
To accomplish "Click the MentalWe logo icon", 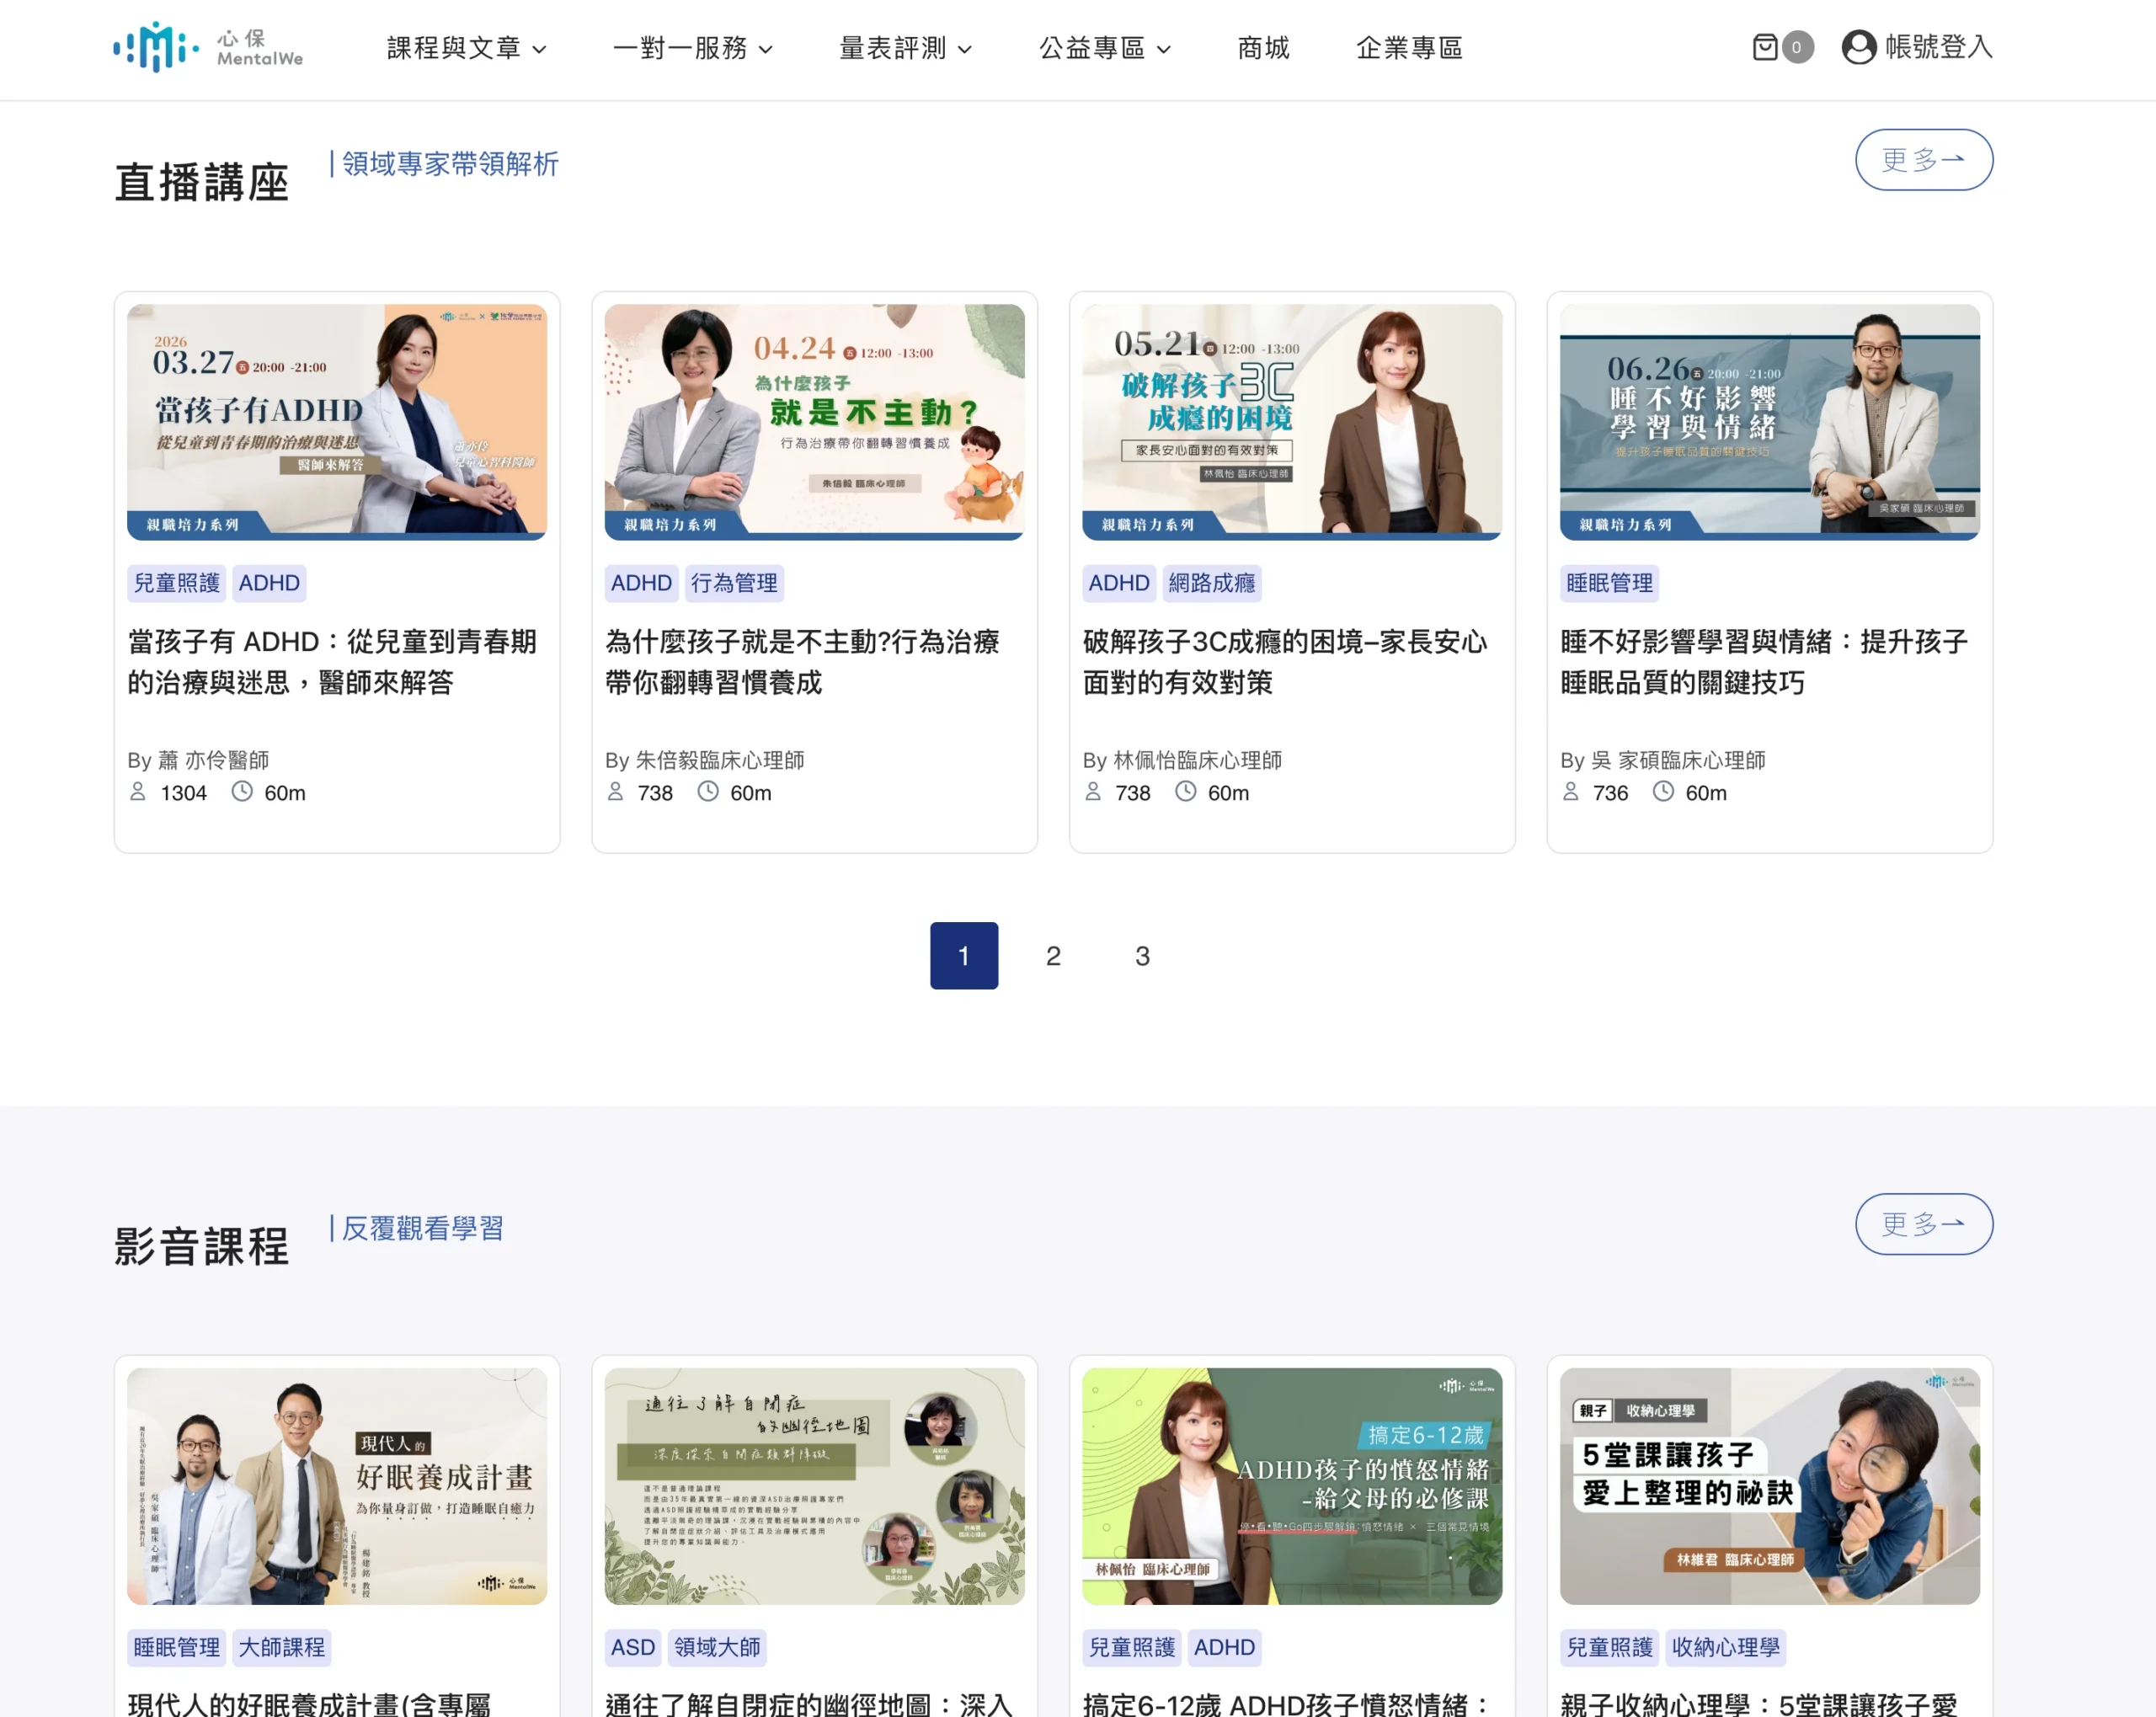I will point(155,47).
